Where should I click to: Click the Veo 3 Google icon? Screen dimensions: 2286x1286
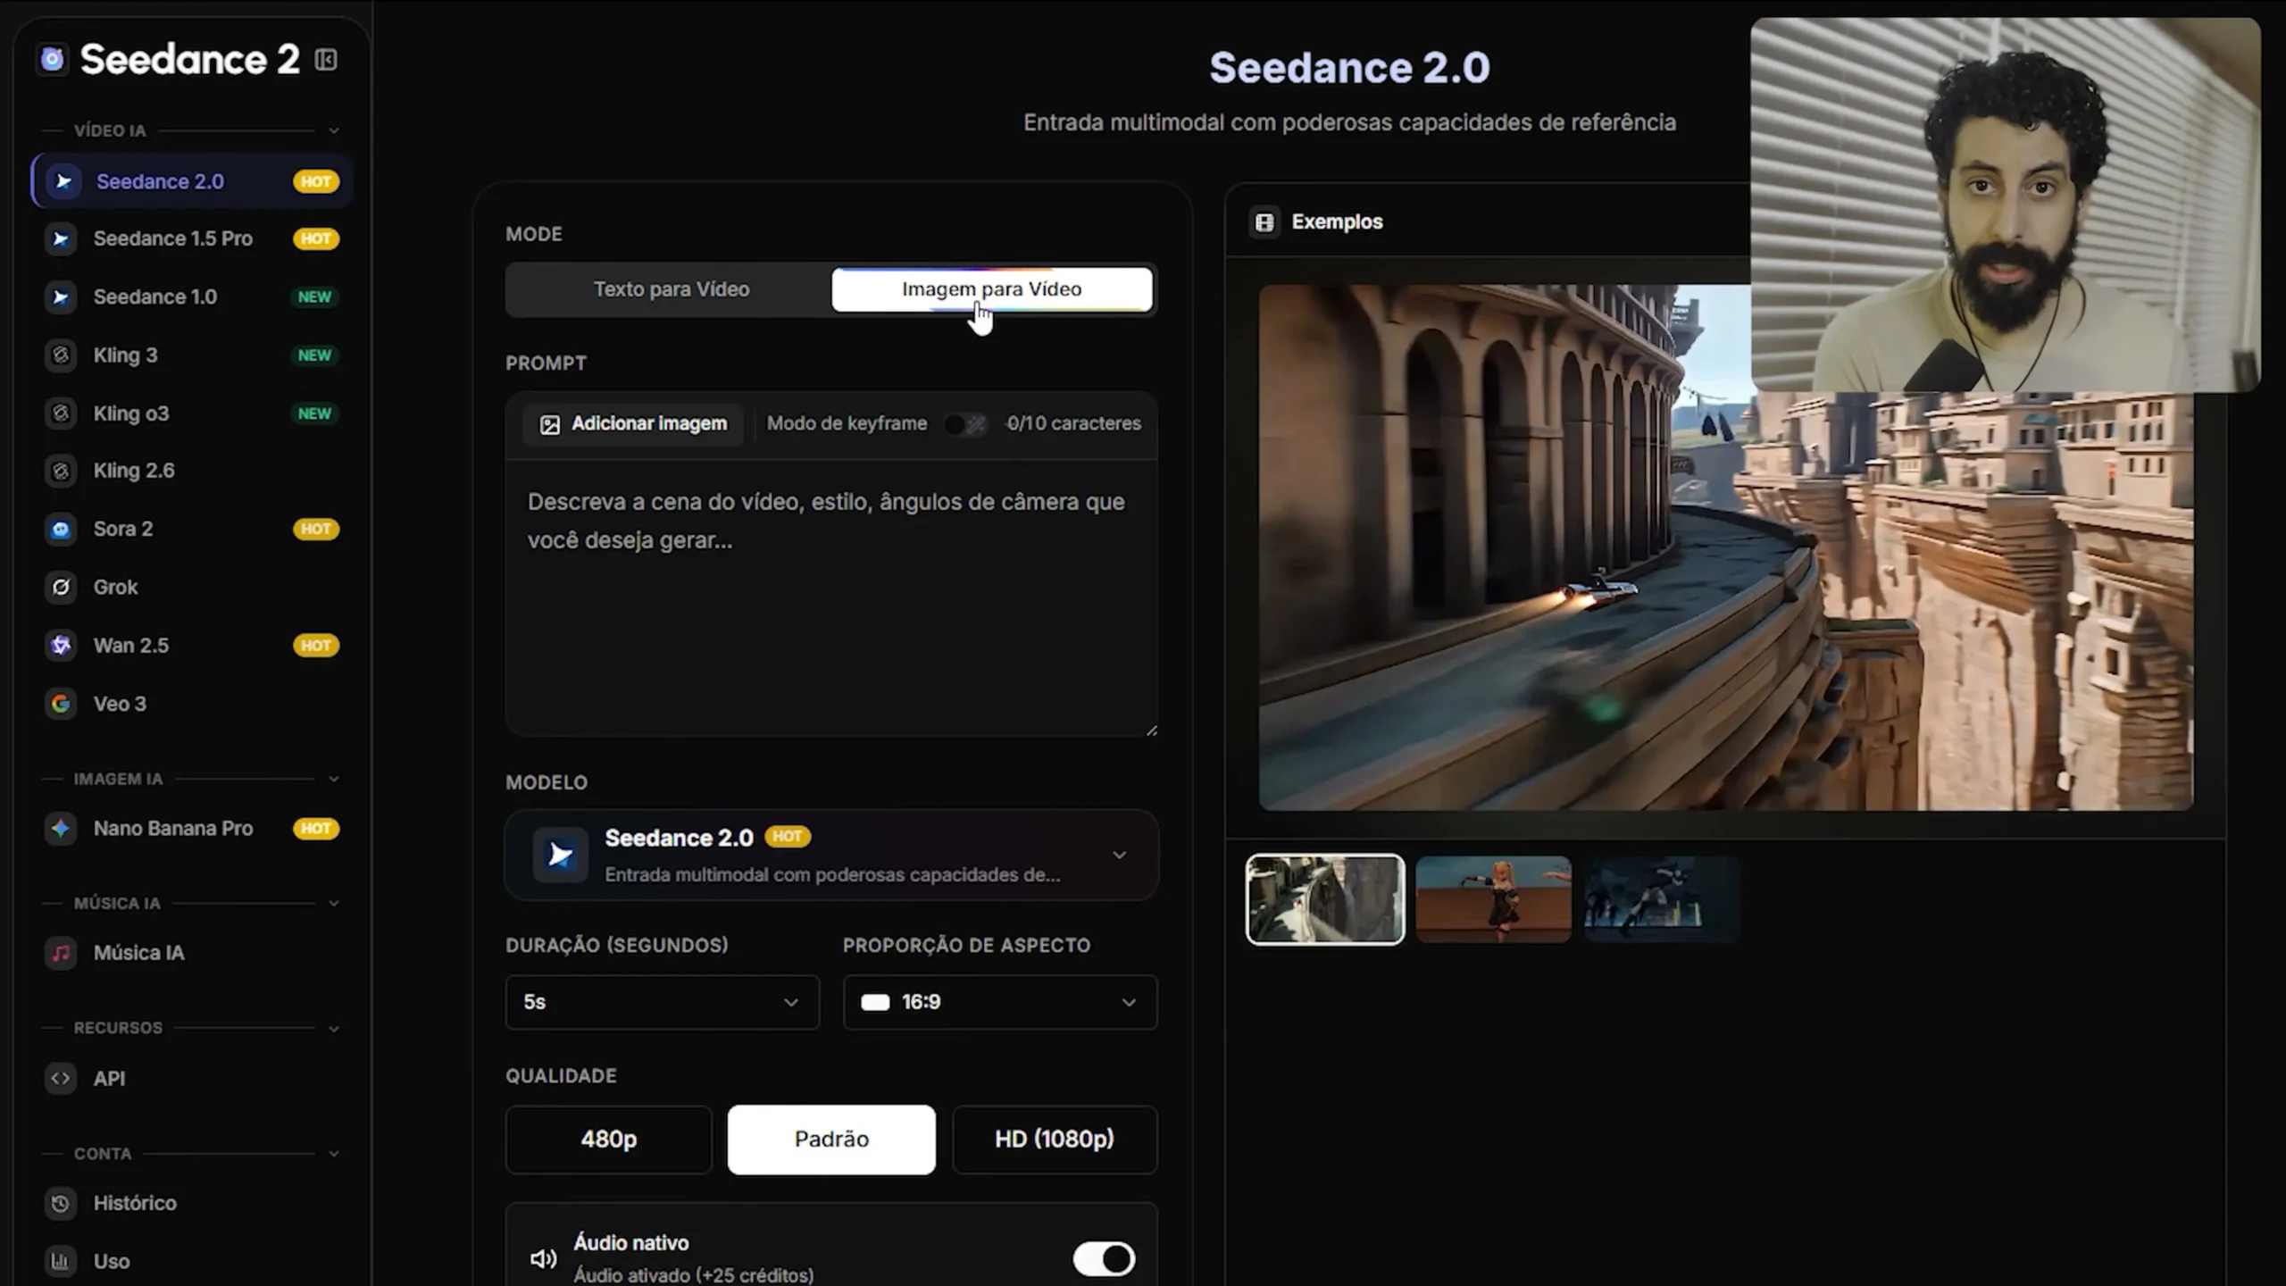click(x=61, y=704)
